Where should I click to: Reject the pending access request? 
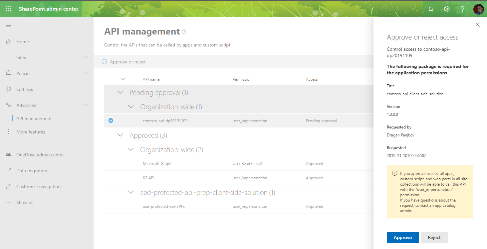(434, 237)
